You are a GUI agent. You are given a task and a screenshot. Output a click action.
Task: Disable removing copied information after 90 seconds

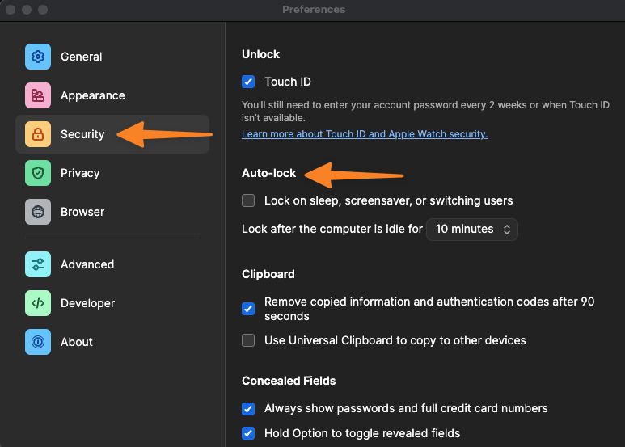click(x=248, y=309)
